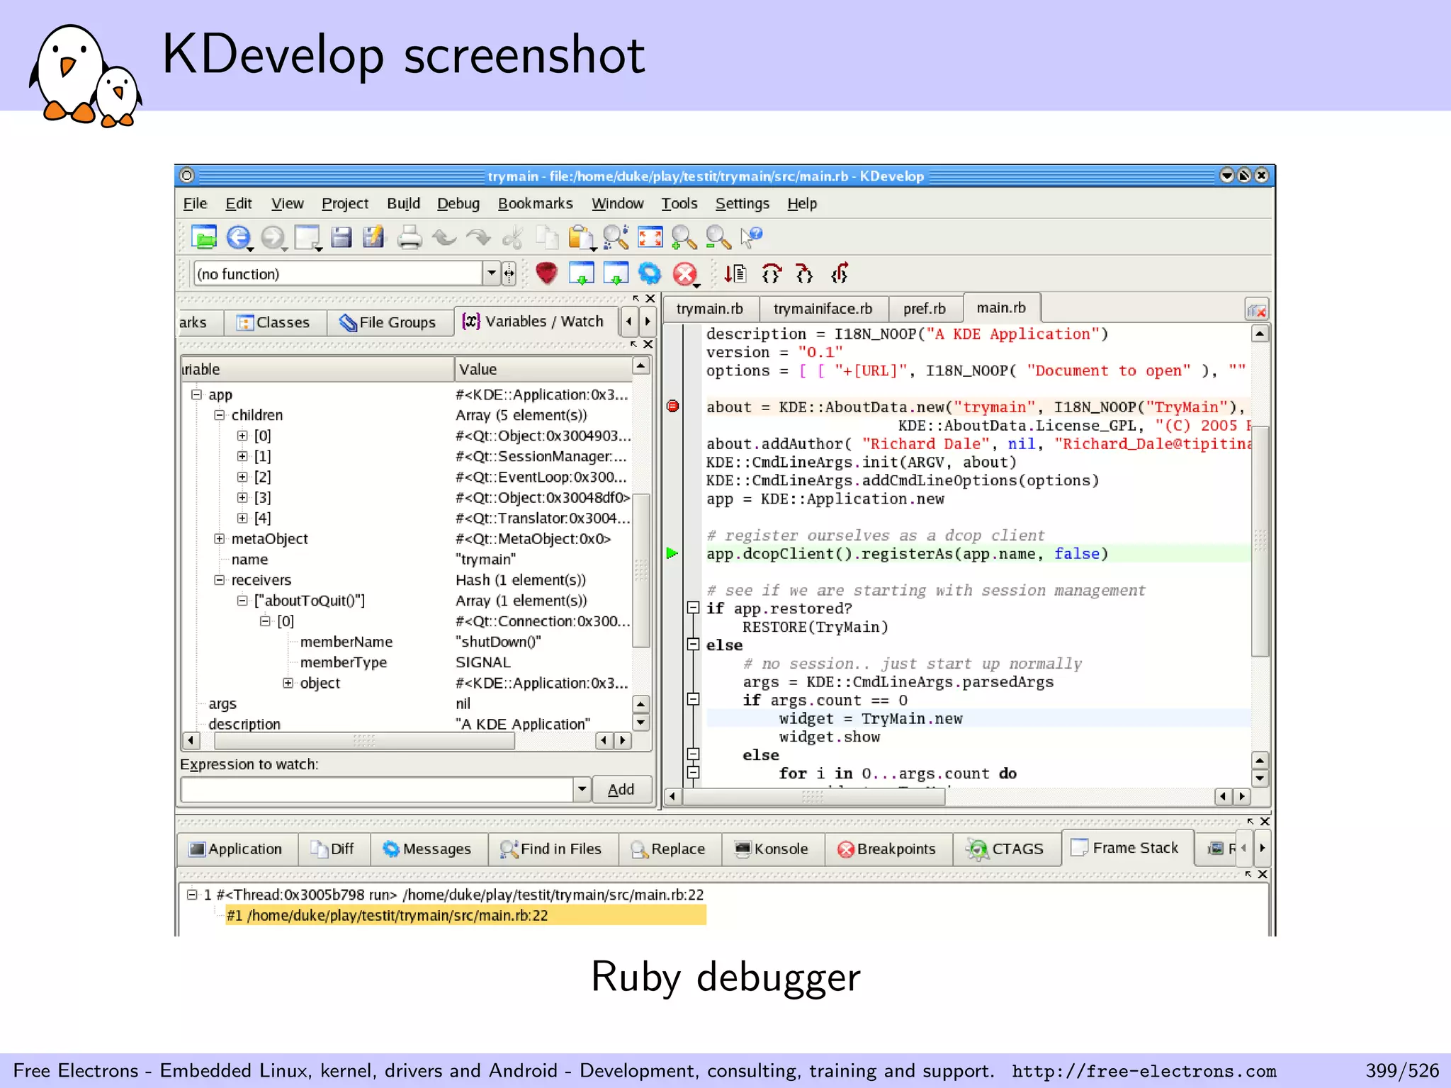Click the Zoom In magnifier icon
Viewport: 1451px width, 1088px height.
click(x=684, y=237)
